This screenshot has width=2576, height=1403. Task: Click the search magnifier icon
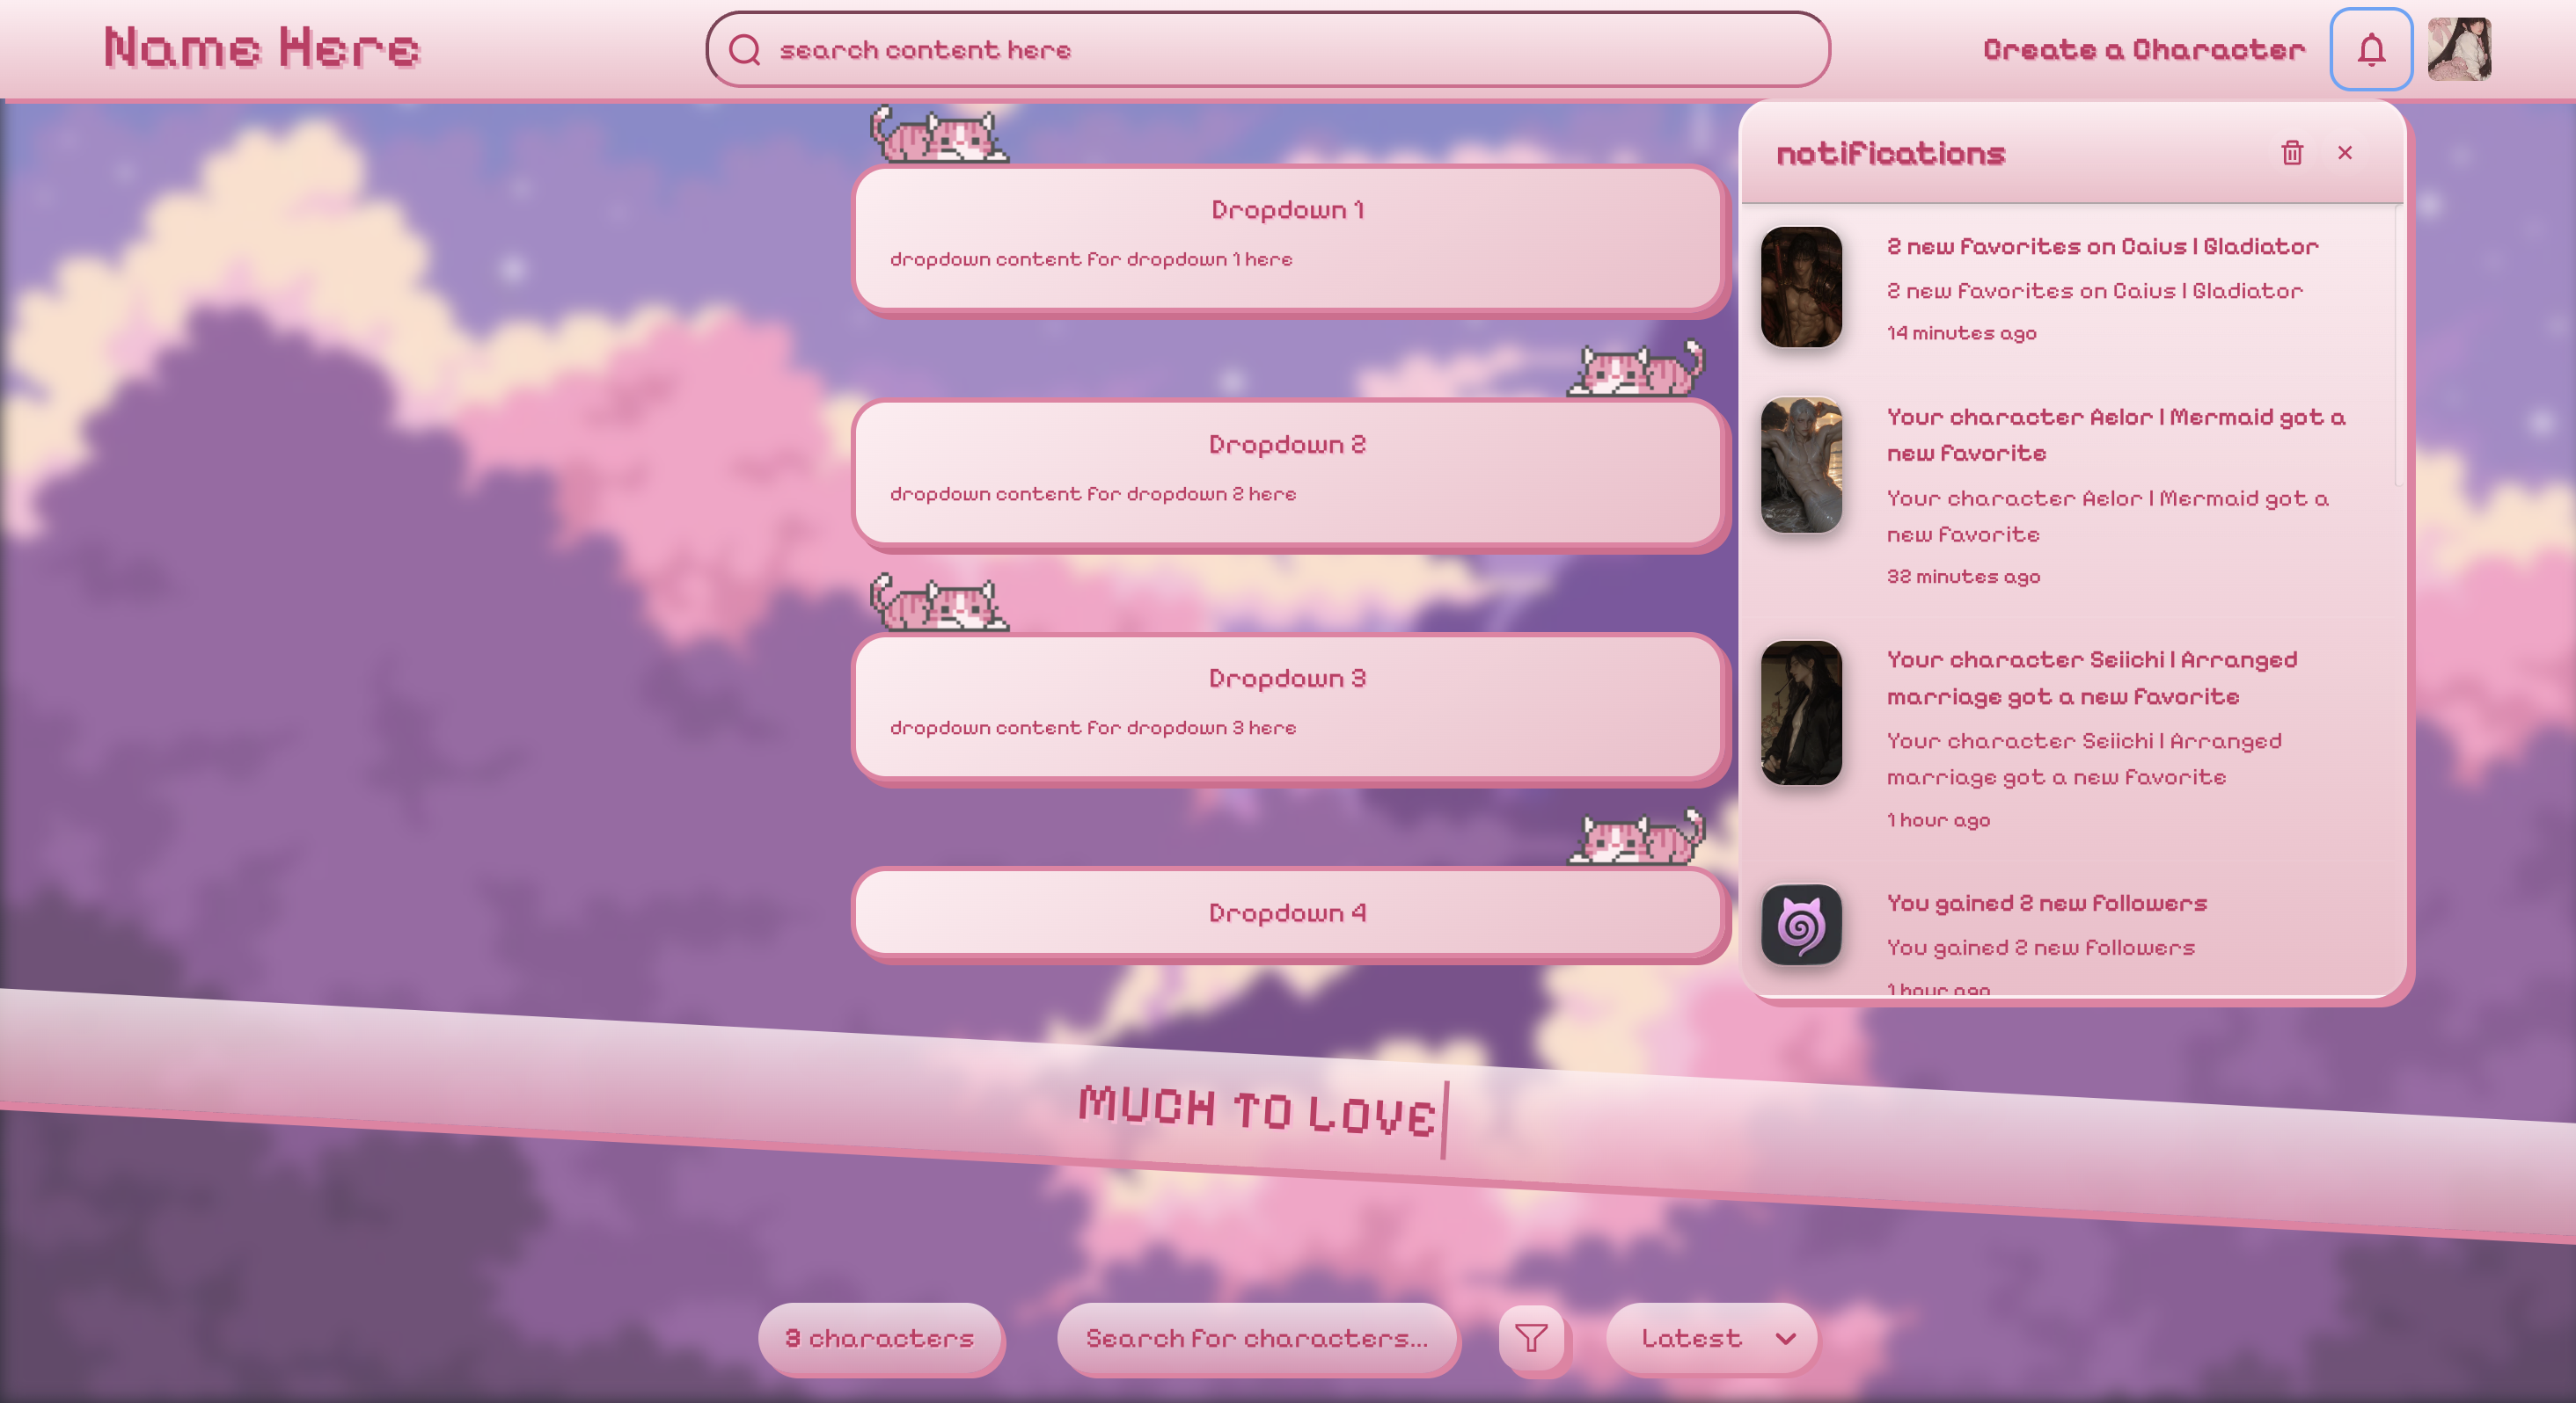[x=745, y=49]
